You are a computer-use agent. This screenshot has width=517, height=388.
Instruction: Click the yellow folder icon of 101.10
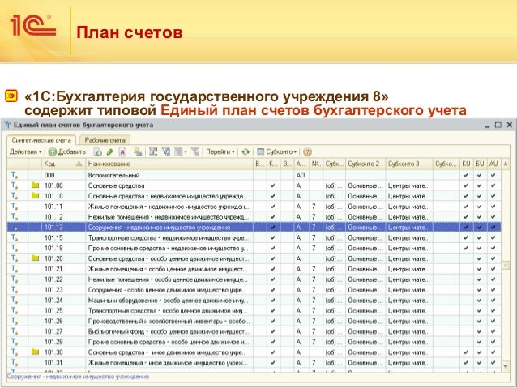(x=35, y=196)
